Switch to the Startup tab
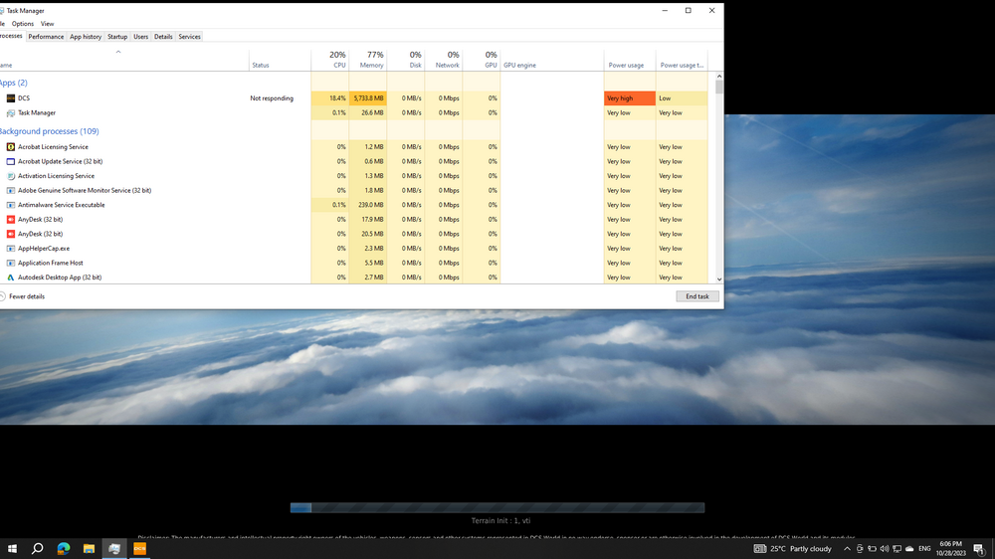995x559 pixels. pyautogui.click(x=117, y=37)
